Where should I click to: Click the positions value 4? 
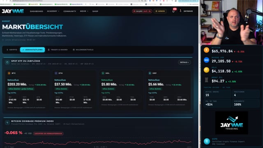(x=235, y=95)
